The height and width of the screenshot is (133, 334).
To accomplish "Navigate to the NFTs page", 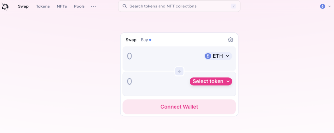I will point(62,6).
